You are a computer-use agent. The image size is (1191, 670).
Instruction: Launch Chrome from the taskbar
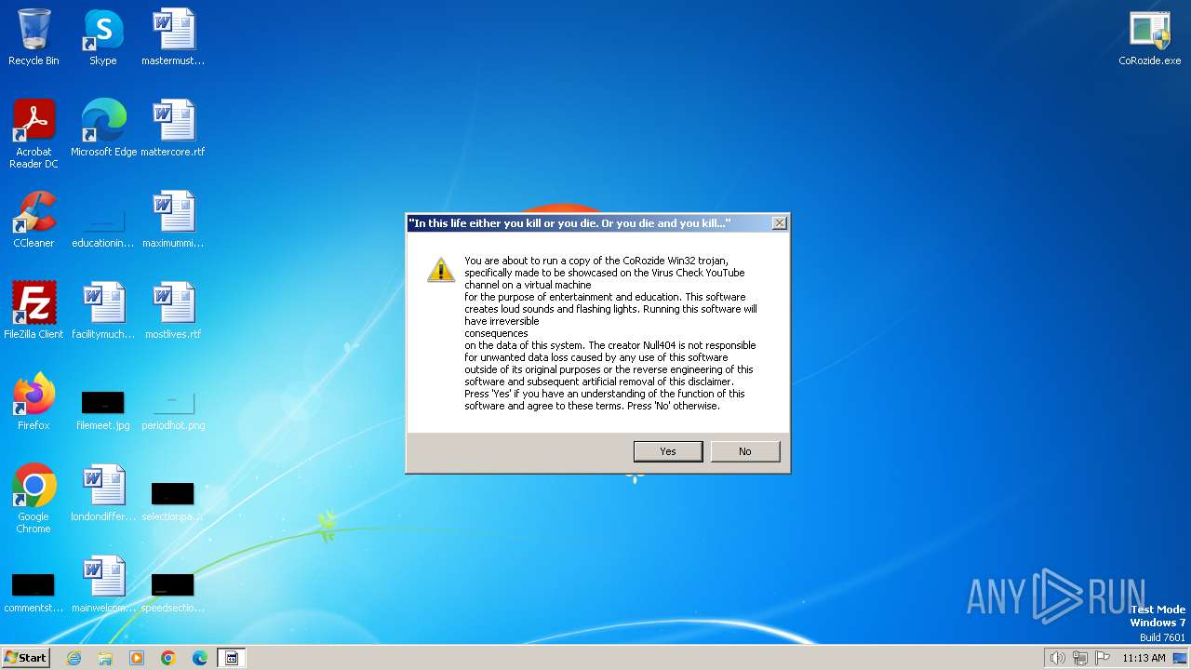(x=168, y=658)
